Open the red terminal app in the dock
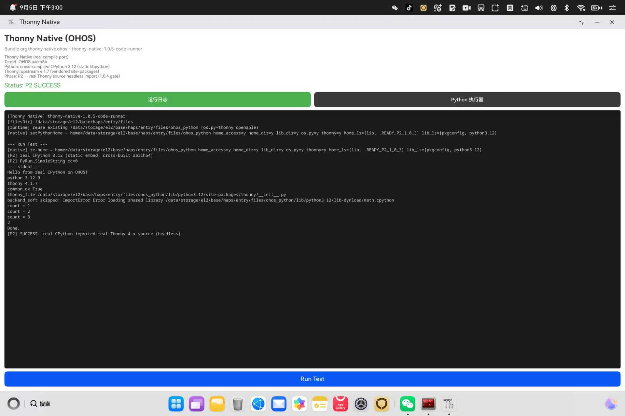The image size is (625, 416). click(x=428, y=404)
